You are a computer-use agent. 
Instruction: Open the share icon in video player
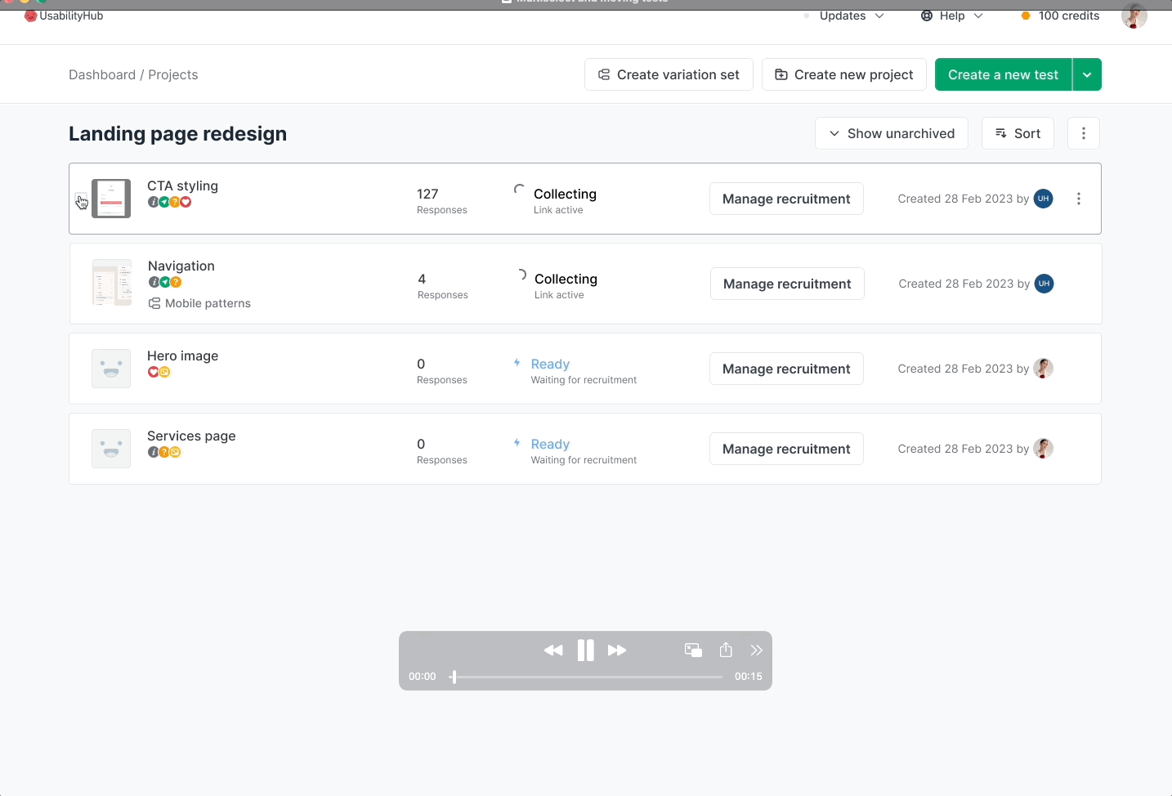coord(726,651)
